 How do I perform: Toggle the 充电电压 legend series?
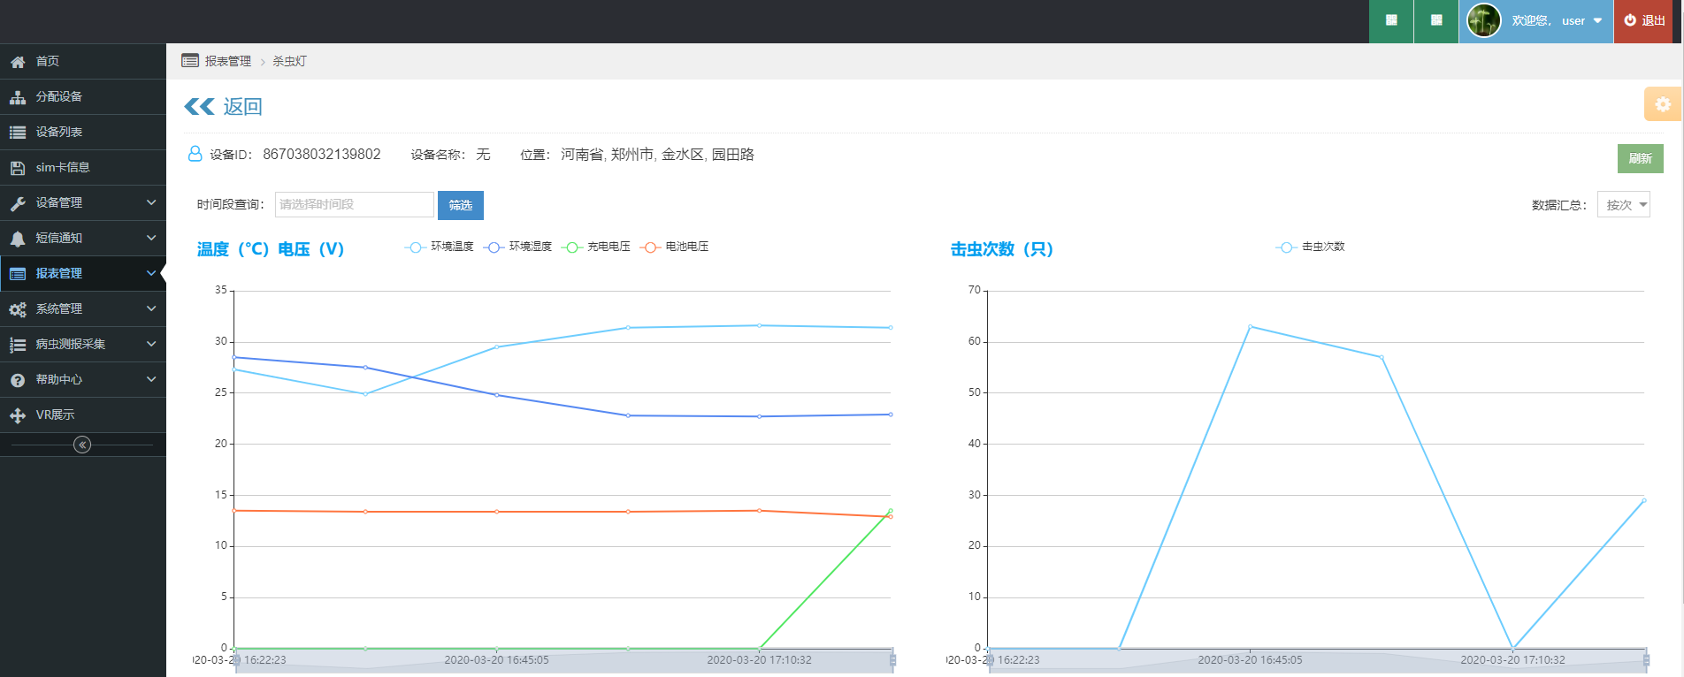click(x=597, y=247)
